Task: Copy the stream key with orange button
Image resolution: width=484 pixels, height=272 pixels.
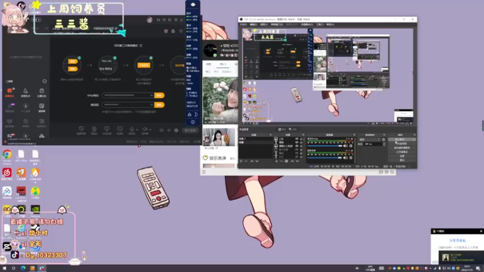Action: (159, 105)
